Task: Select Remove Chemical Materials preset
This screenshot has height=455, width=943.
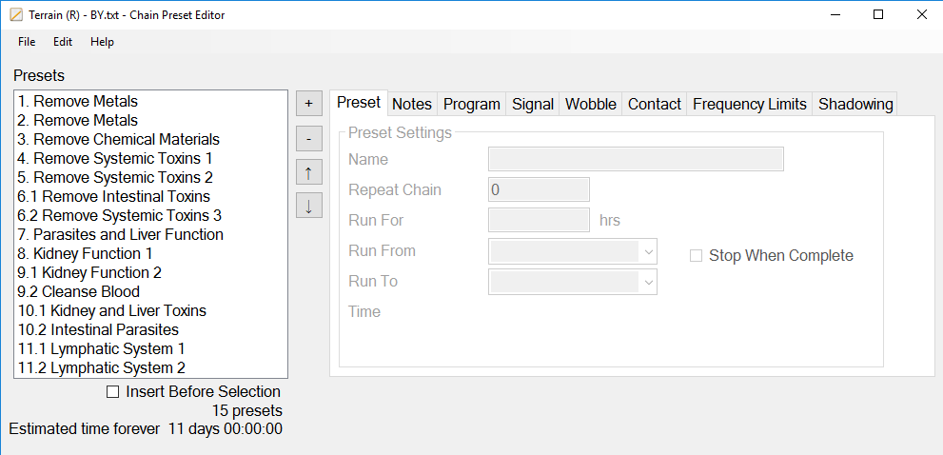Action: coord(118,139)
